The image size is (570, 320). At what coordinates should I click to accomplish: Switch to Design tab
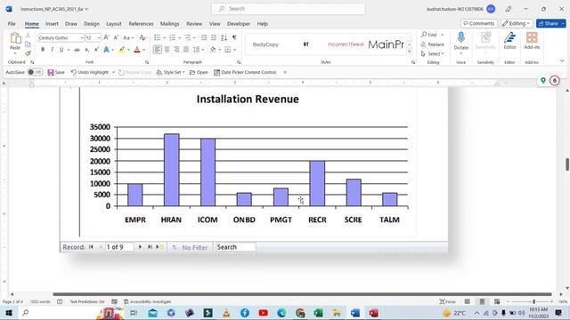pos(92,24)
